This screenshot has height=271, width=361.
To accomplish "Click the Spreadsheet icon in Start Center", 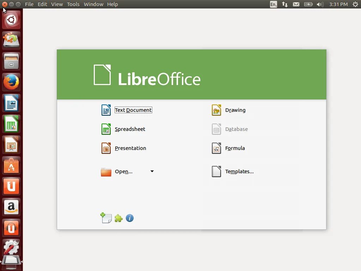I will point(106,129).
